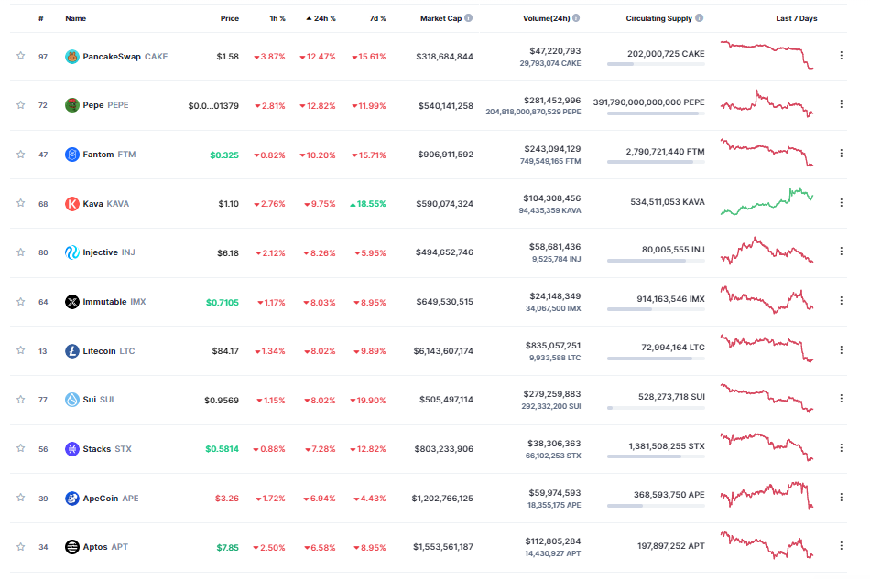Click the Sui droplet logo
870x579 pixels.
click(x=72, y=400)
